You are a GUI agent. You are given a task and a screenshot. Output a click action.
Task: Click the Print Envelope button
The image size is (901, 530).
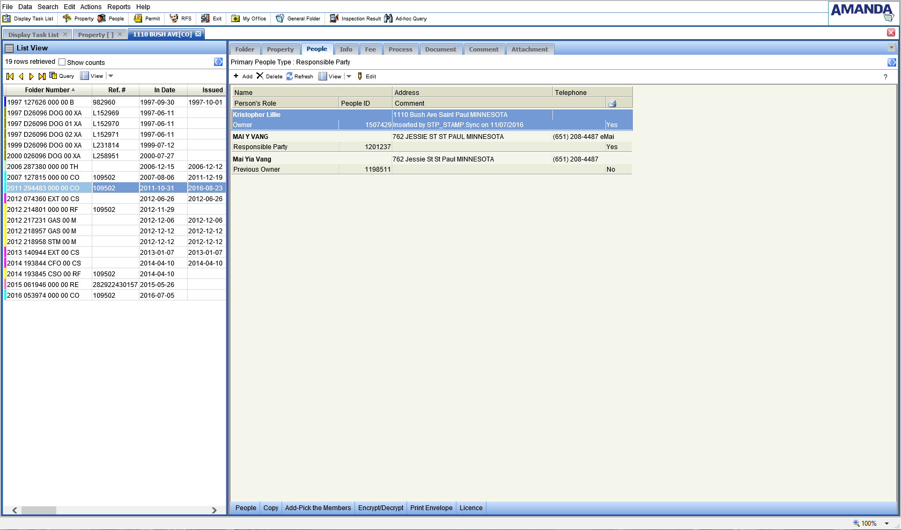pos(431,508)
